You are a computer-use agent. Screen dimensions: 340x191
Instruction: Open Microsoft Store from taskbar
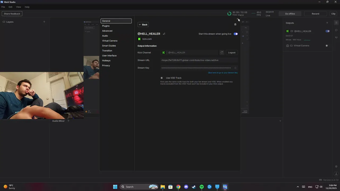(x=171, y=187)
